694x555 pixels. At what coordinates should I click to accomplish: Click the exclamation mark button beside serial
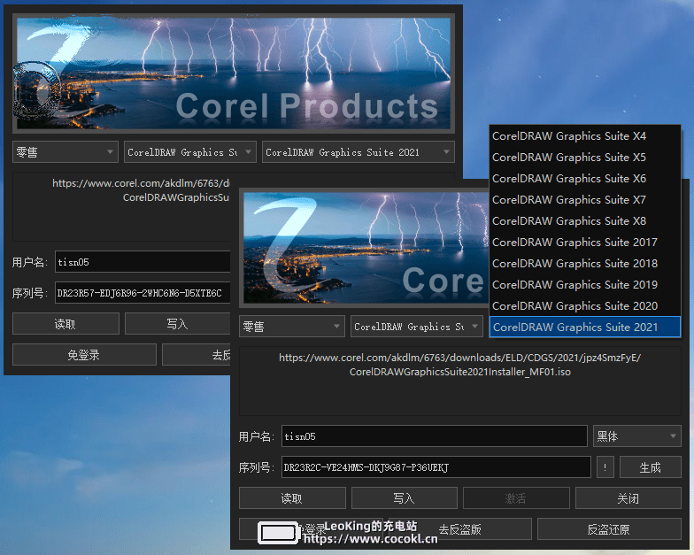tap(605, 467)
